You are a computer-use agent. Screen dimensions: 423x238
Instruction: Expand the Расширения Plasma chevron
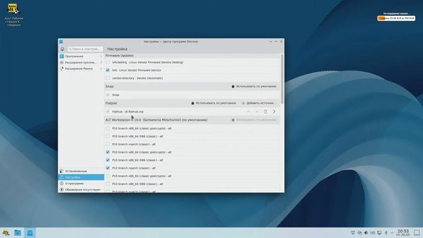click(101, 69)
